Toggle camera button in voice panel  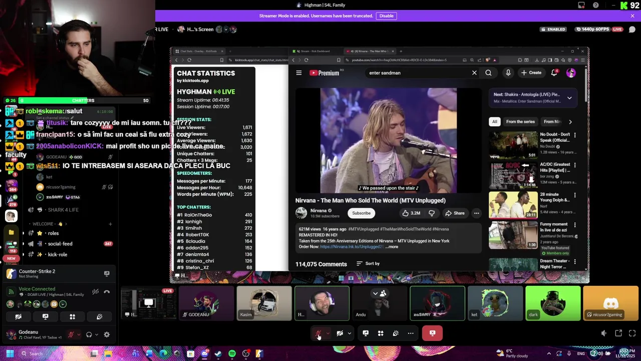[x=18, y=317]
